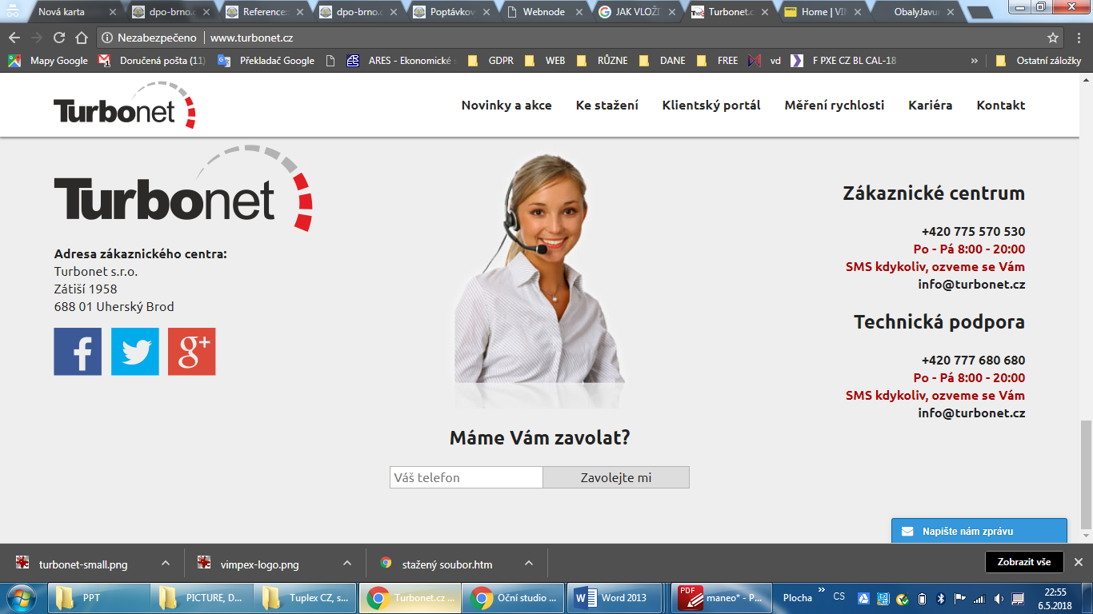Go to the browser home page icon
1093x614 pixels.
pos(82,38)
